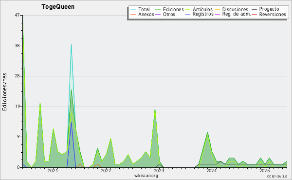Click the Anexos legend color line
The height and width of the screenshot is (180, 292).
133,14
